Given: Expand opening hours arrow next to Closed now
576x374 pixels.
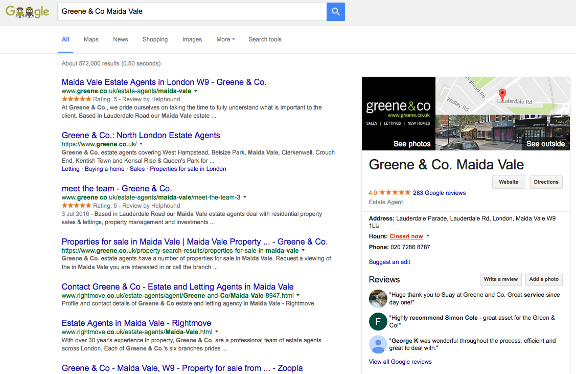Looking at the screenshot, I should click(x=428, y=236).
